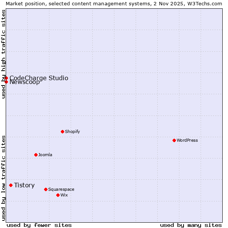This screenshot has height=228, width=228.
Task: Click the WordPress text label
Action: pos(187,140)
